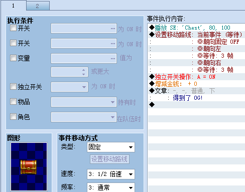The height and width of the screenshot is (192, 245).
Task: Select event page tab 1
Action: point(14,6)
